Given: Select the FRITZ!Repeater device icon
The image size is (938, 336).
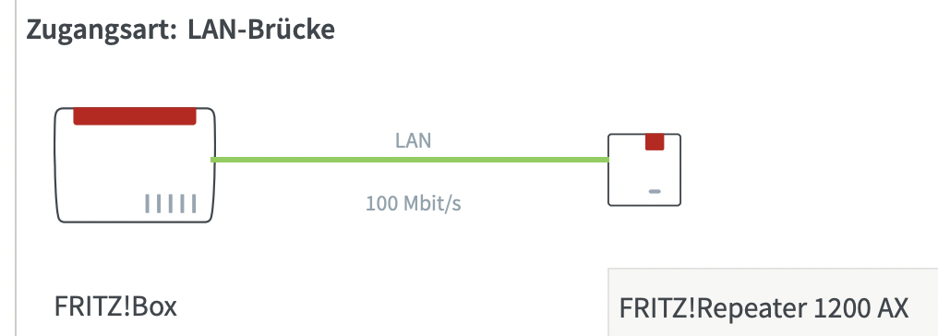Looking at the screenshot, I should click(x=644, y=170).
